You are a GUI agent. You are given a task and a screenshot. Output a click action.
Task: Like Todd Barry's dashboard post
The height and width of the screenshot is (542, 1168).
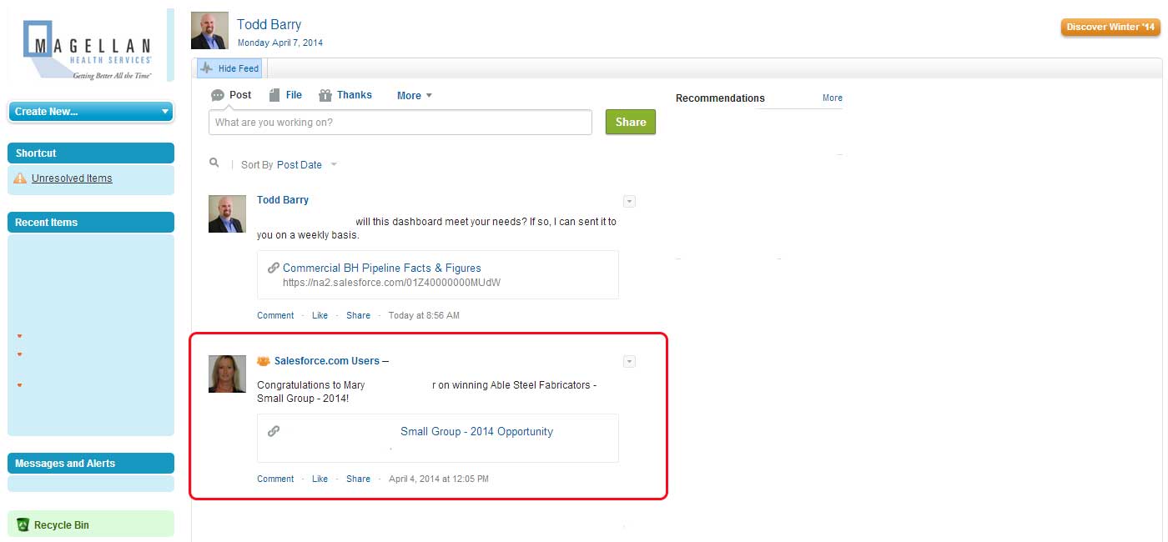(320, 315)
